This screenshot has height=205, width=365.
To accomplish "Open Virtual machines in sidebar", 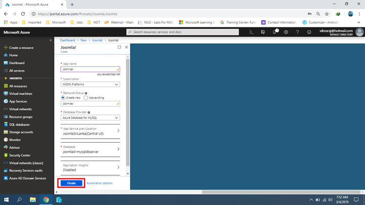I will 20,94.
